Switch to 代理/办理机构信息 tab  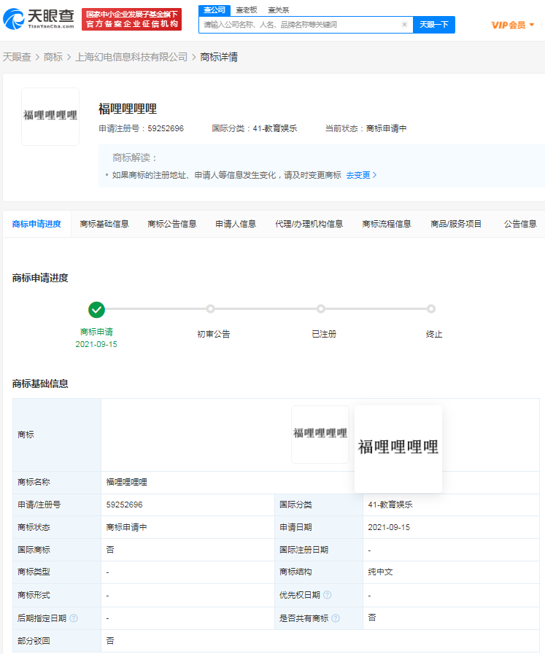tap(309, 224)
